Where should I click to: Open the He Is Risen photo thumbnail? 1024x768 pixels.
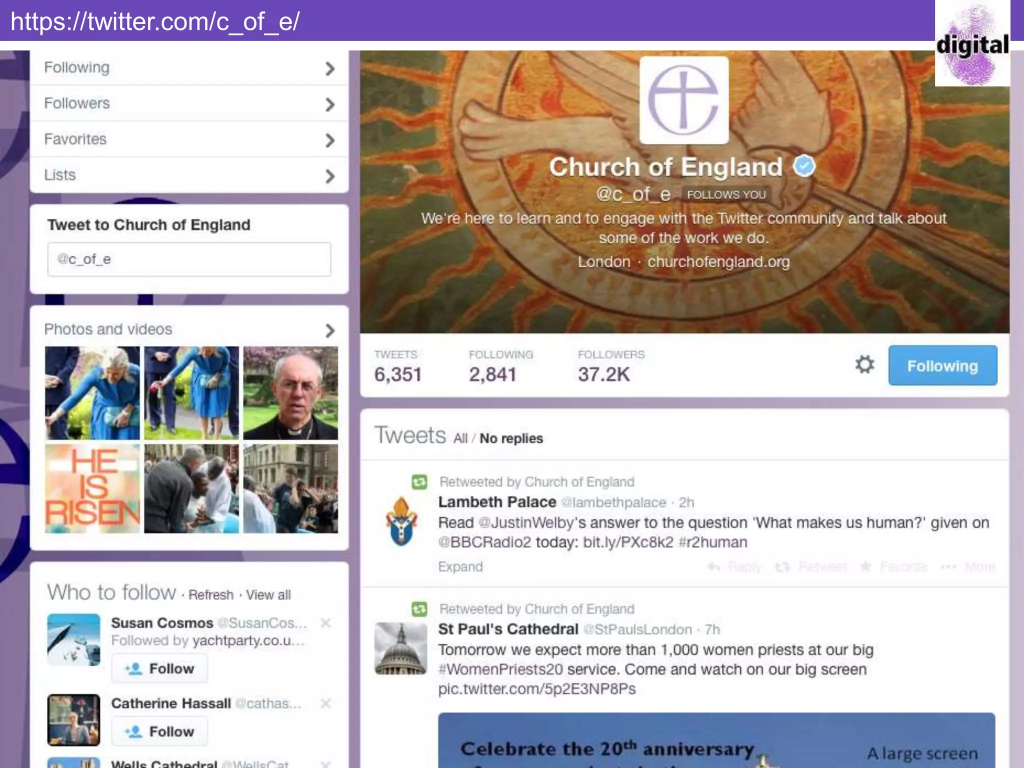click(x=92, y=488)
